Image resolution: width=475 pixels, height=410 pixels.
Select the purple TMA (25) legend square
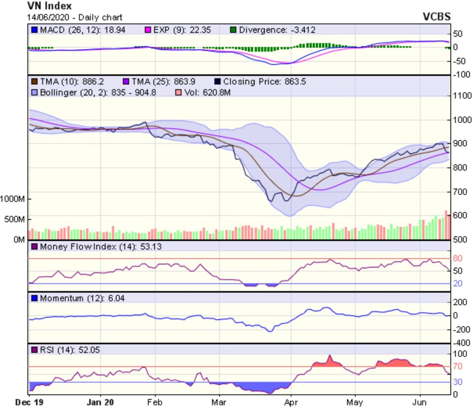(x=126, y=82)
